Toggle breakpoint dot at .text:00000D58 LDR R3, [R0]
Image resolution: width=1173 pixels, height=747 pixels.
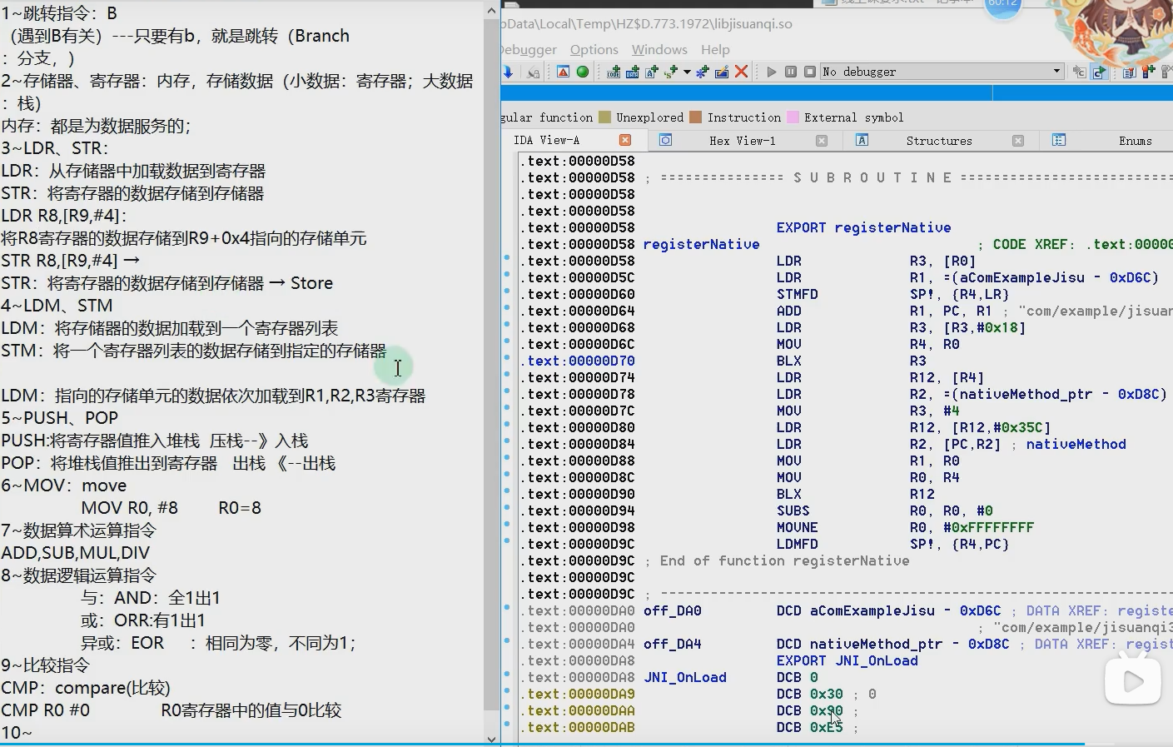[507, 258]
